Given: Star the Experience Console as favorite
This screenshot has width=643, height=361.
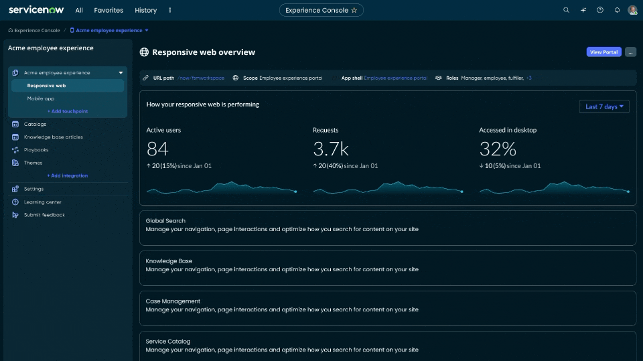Looking at the screenshot, I should pyautogui.click(x=354, y=10).
